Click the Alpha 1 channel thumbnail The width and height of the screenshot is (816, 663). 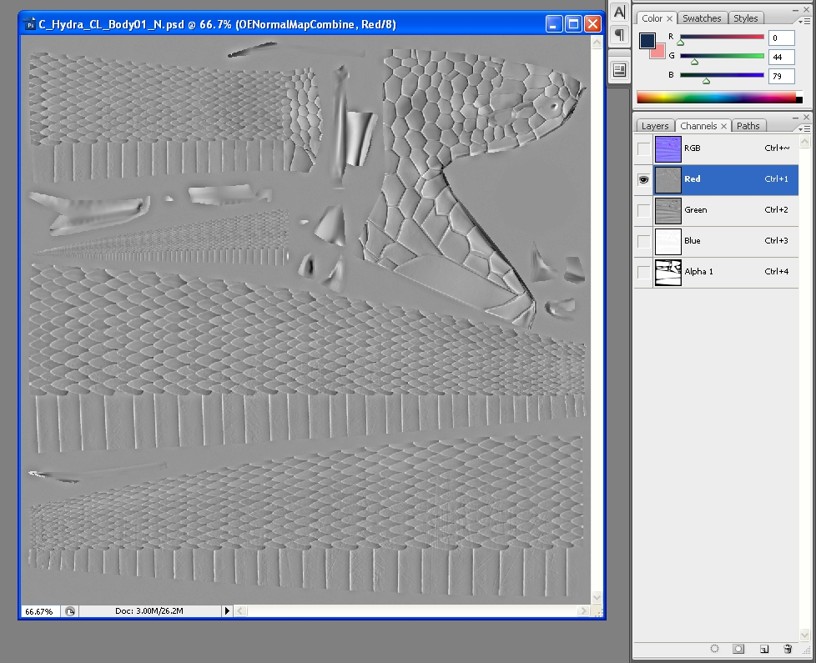tap(668, 271)
